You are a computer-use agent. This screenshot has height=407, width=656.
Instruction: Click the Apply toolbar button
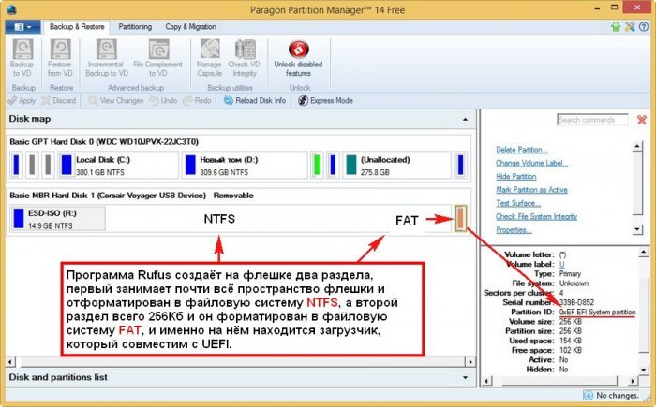(22, 101)
